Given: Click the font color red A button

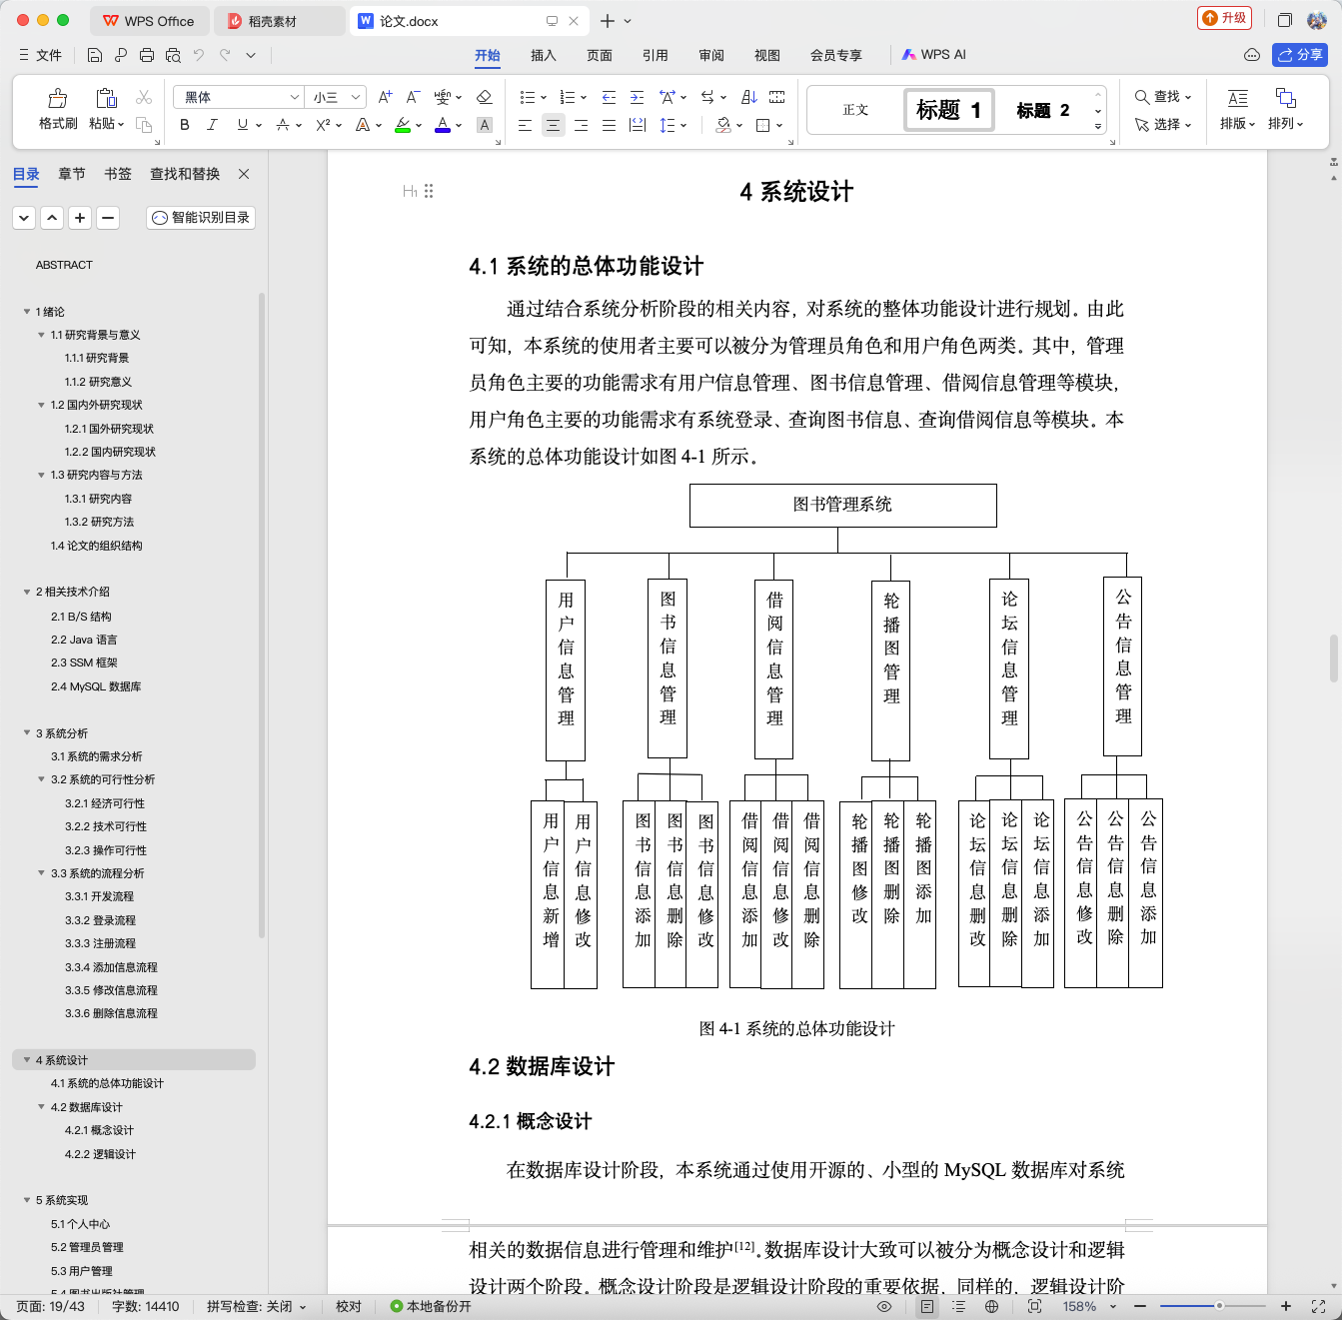Looking at the screenshot, I should [x=443, y=125].
